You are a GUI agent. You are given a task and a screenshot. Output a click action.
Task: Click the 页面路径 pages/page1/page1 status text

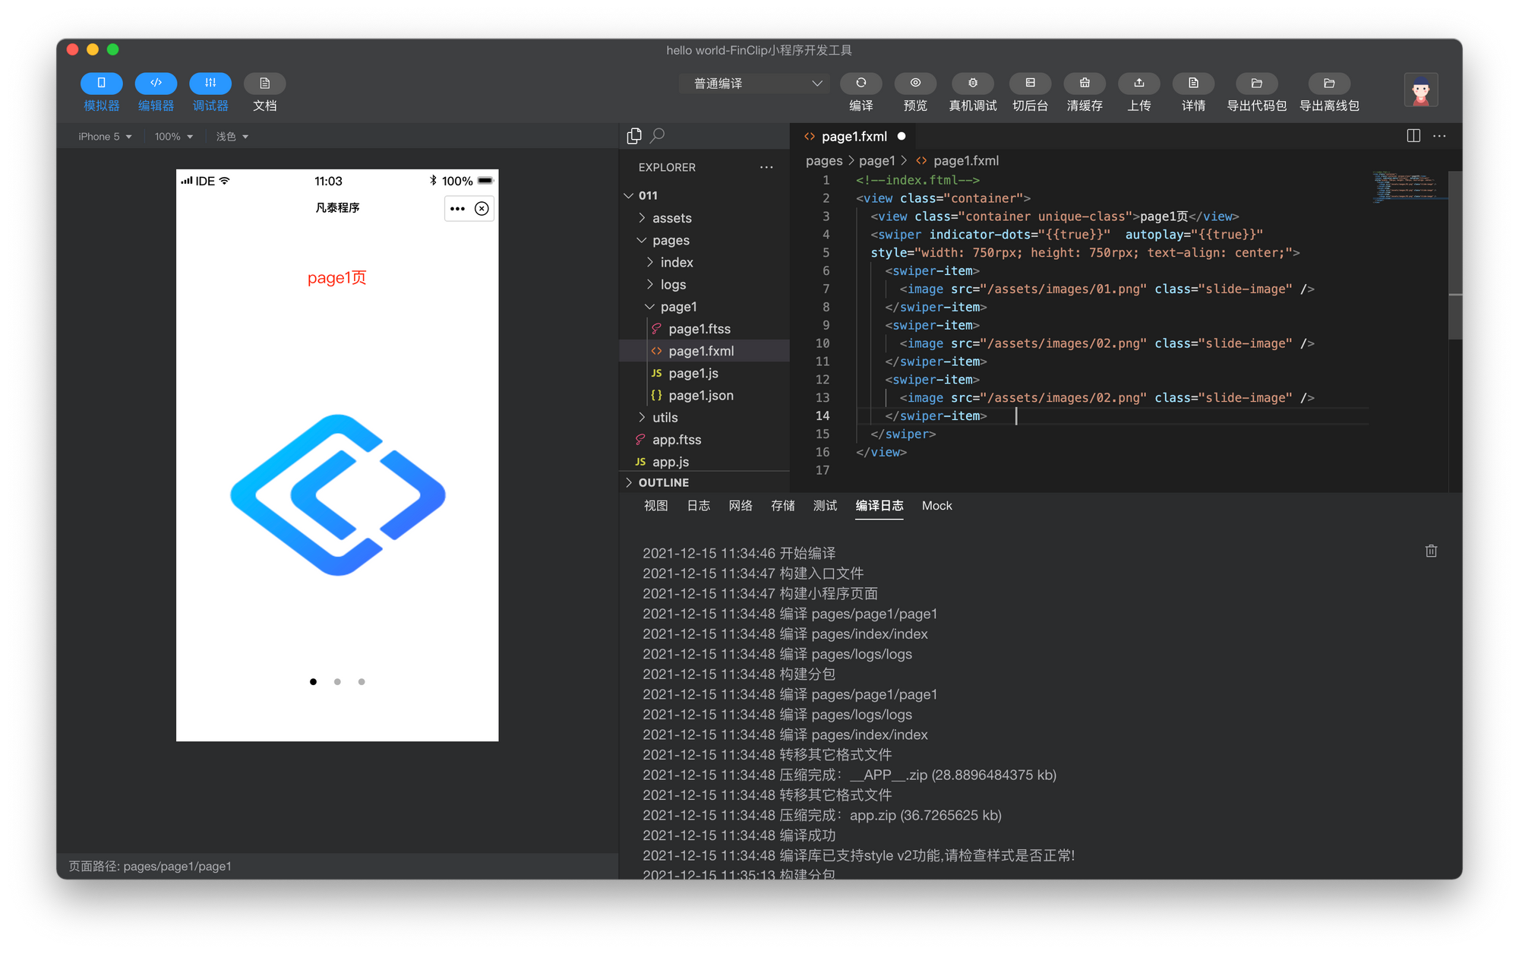tap(150, 866)
